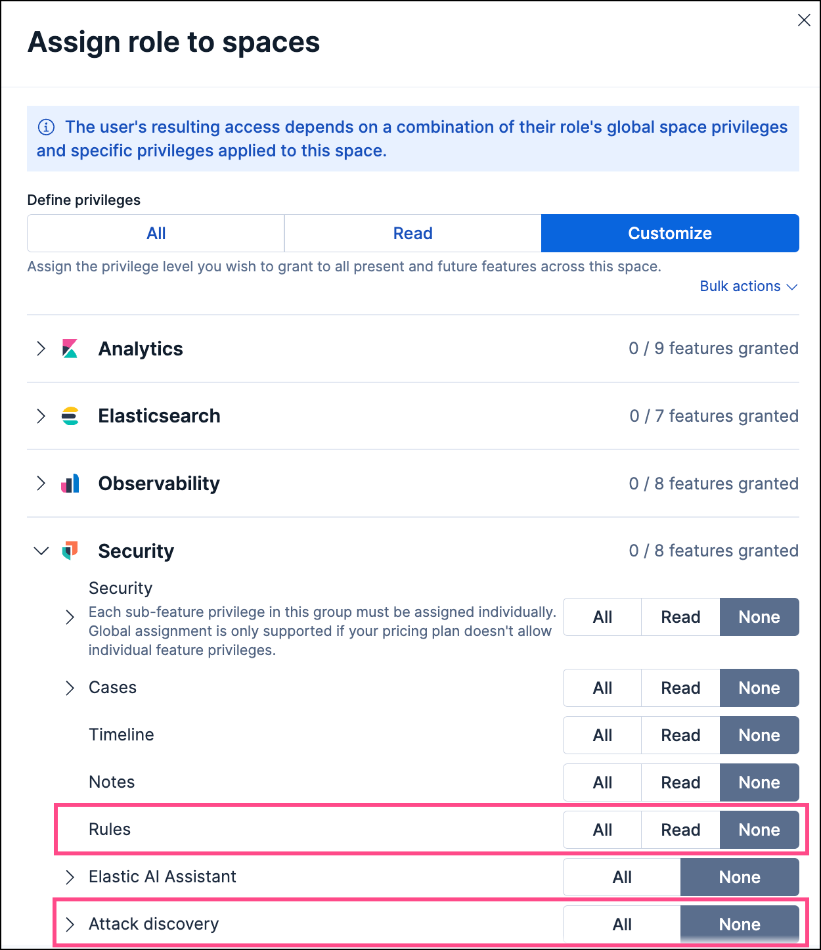Select the All privileges tab
The height and width of the screenshot is (950, 821).
(156, 233)
